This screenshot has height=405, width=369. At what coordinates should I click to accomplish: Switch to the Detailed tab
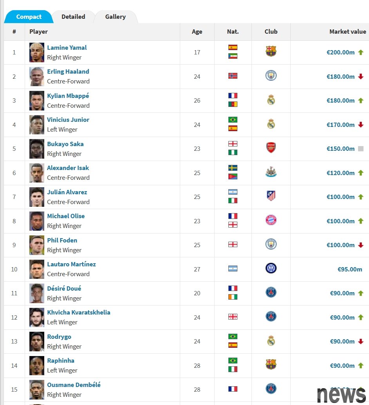pos(73,17)
